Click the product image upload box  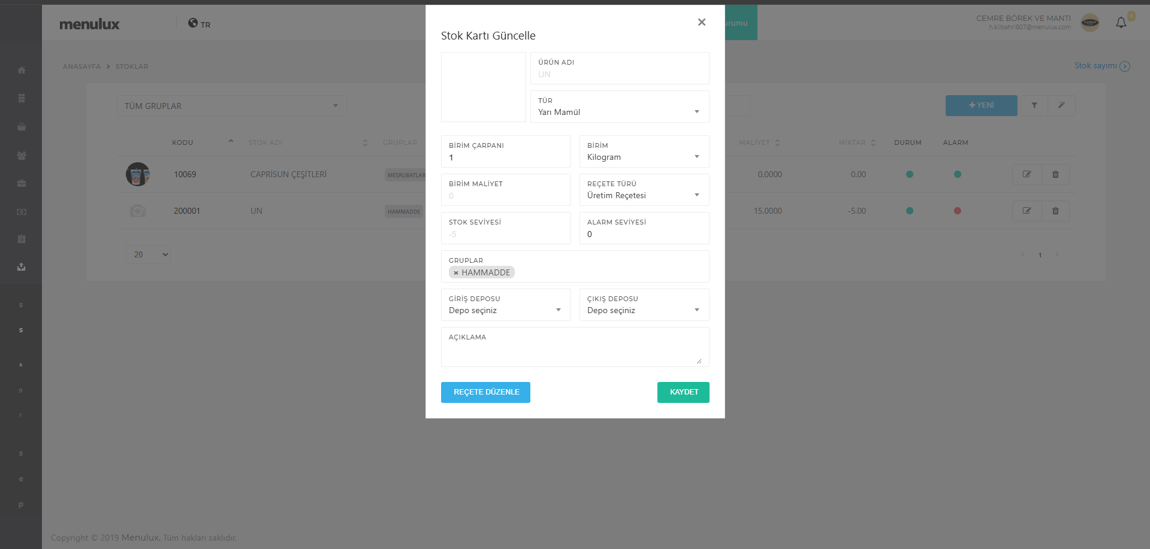coord(484,87)
